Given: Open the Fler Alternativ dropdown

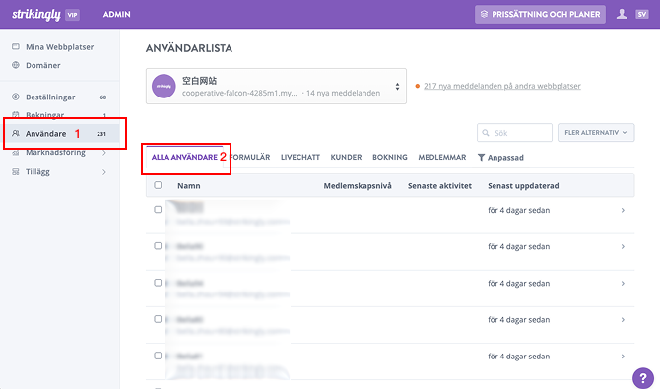Looking at the screenshot, I should [596, 133].
